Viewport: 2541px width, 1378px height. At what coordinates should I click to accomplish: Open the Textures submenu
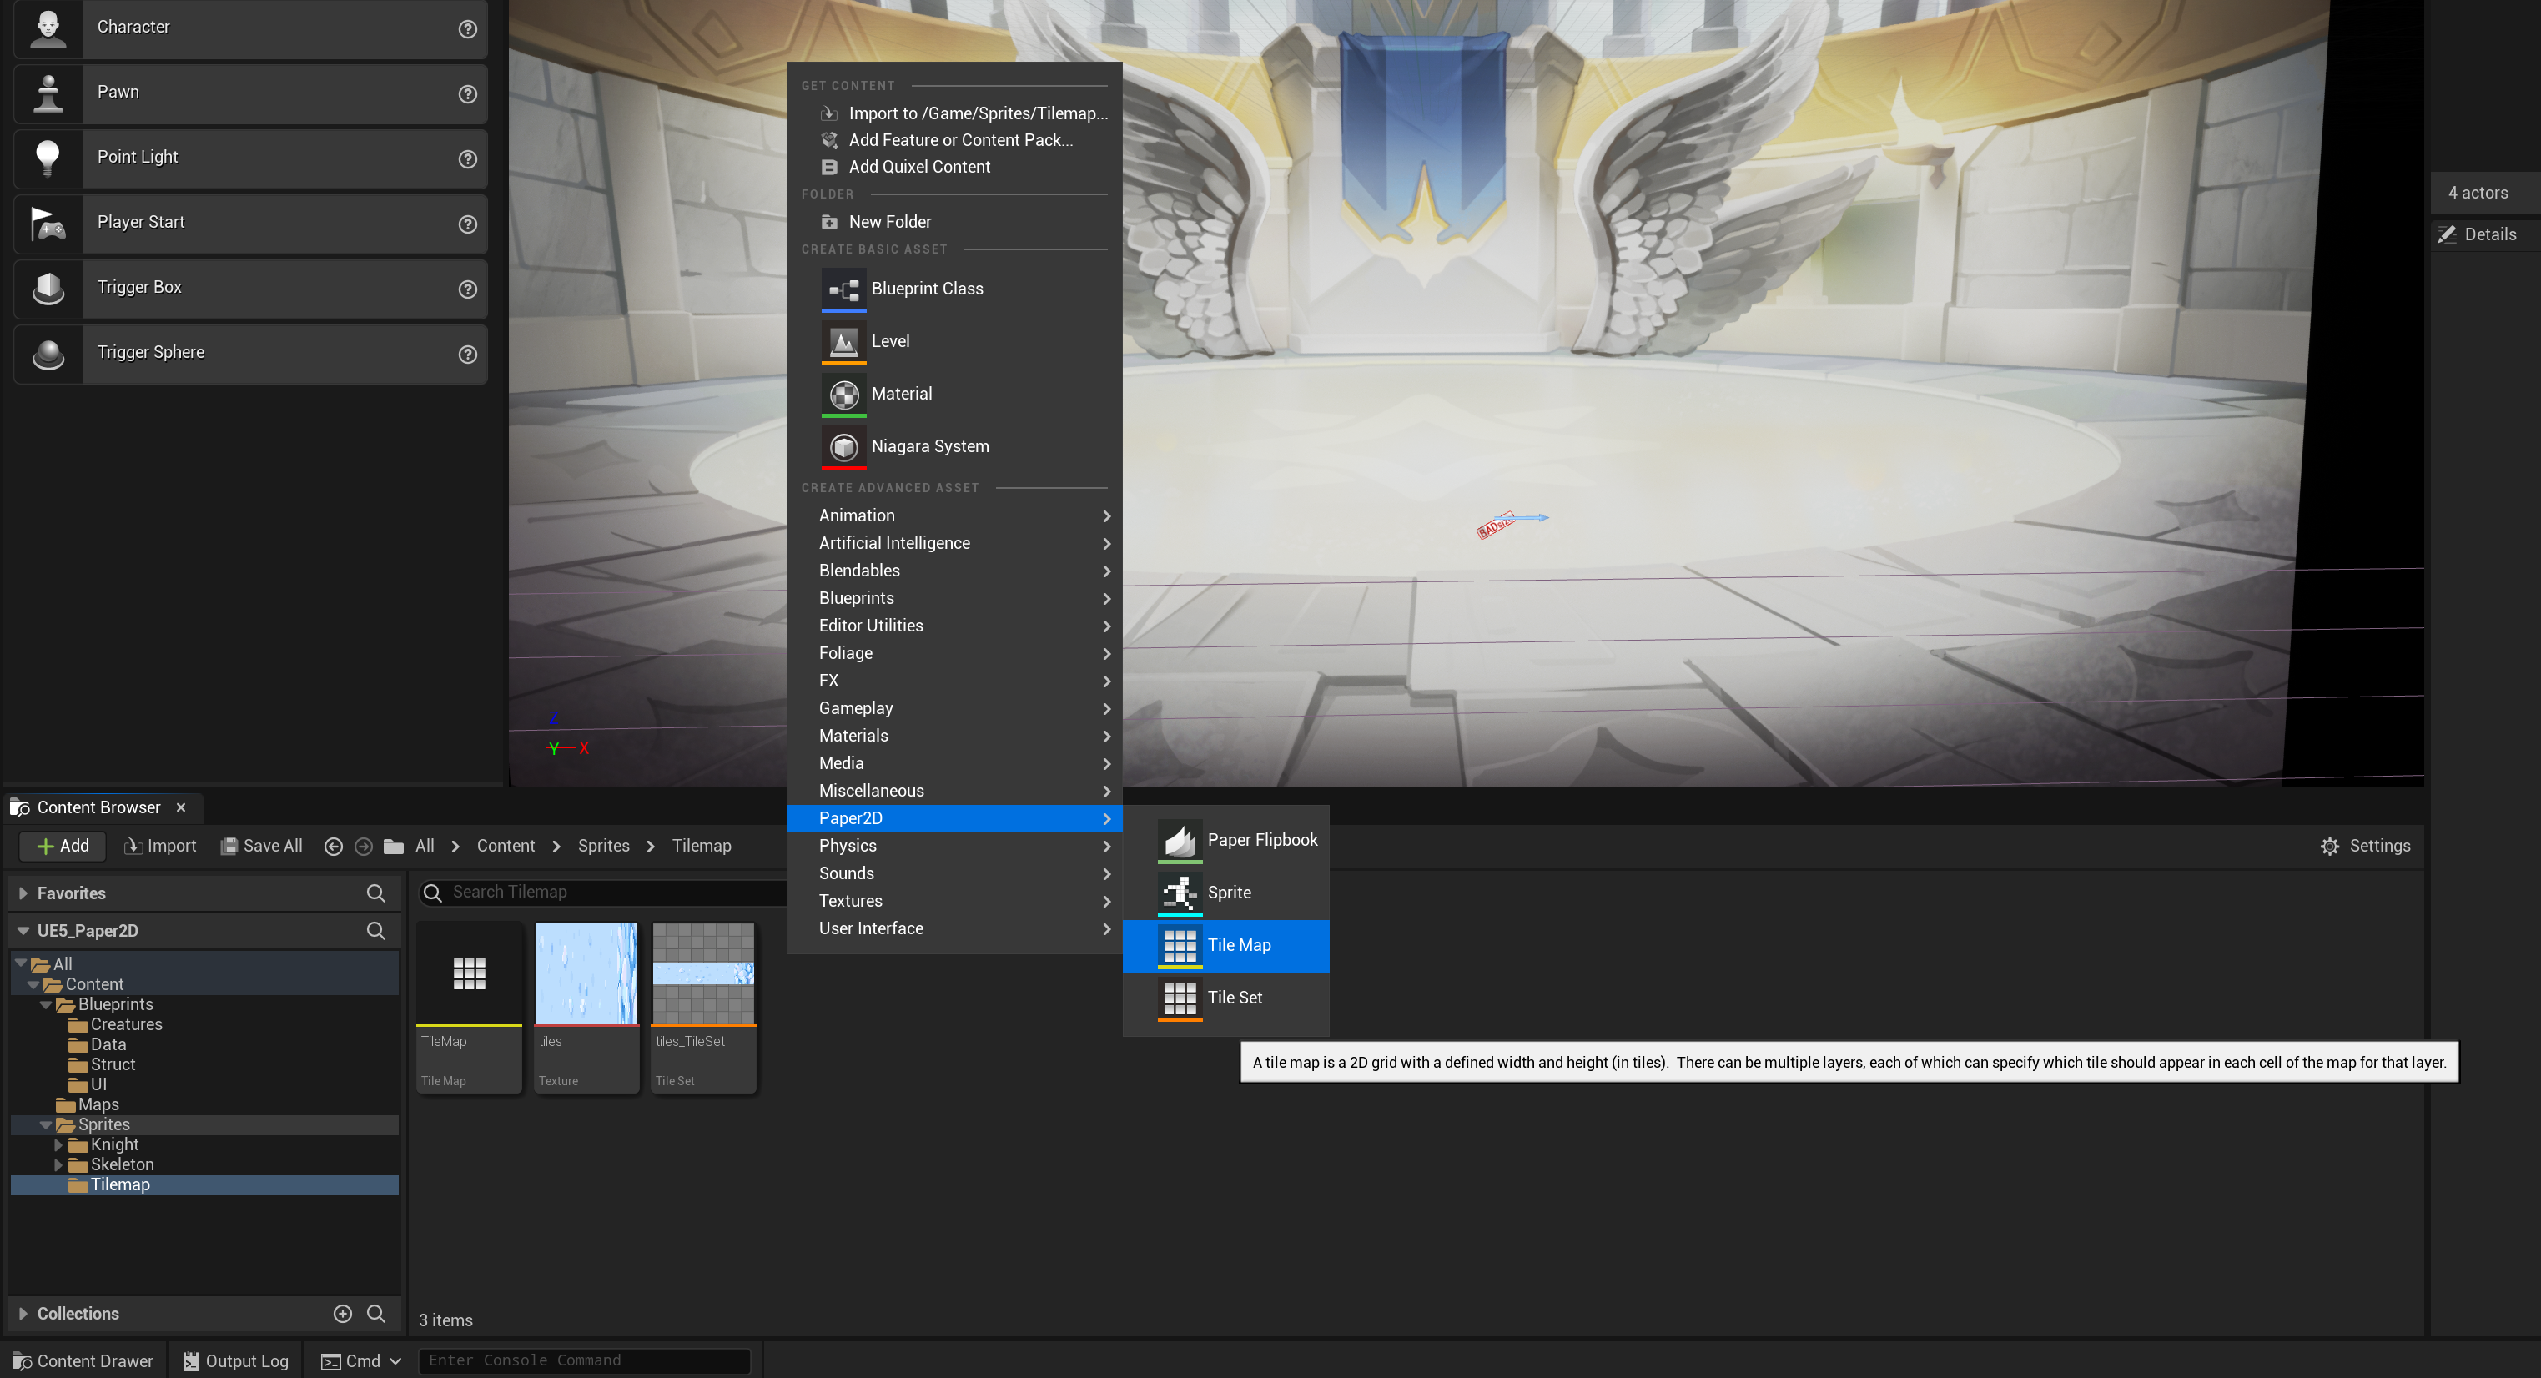(955, 902)
